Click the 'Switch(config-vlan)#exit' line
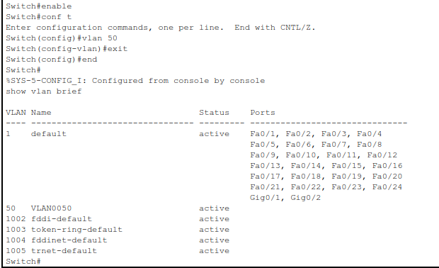 (x=67, y=49)
